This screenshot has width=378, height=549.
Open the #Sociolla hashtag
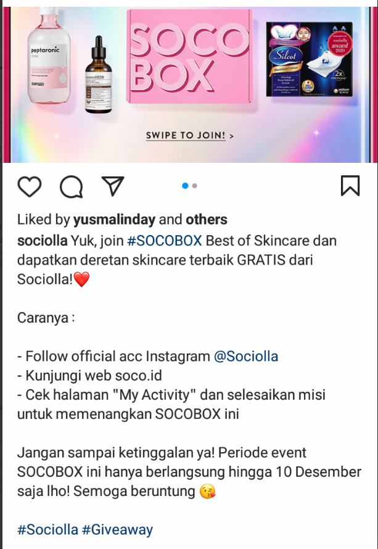click(x=47, y=530)
